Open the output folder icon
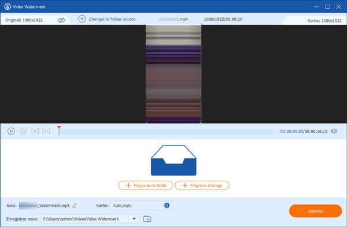 147,219
